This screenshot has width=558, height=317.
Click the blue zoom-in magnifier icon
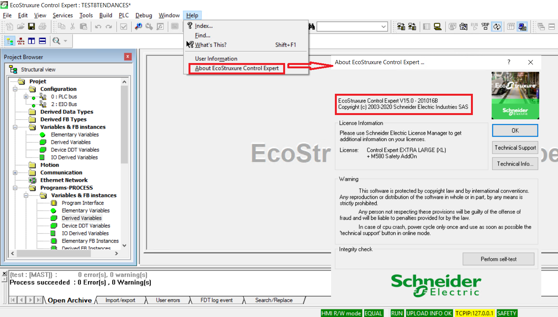tap(138, 26)
